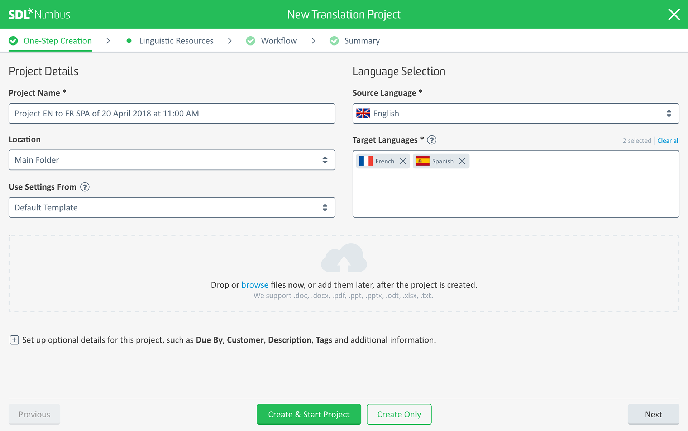Go to Linguistic Resources step
This screenshot has height=431, width=688.
tap(176, 41)
